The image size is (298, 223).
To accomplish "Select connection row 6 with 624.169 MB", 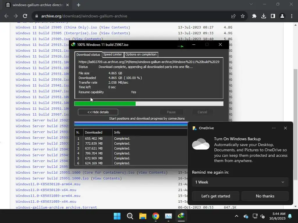I will pyautogui.click(x=131, y=163).
